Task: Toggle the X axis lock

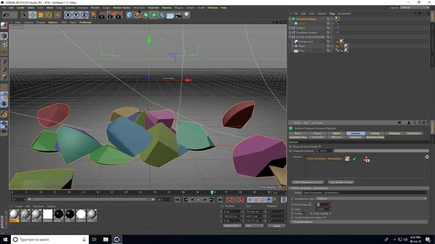Action: pyautogui.click(x=68, y=15)
